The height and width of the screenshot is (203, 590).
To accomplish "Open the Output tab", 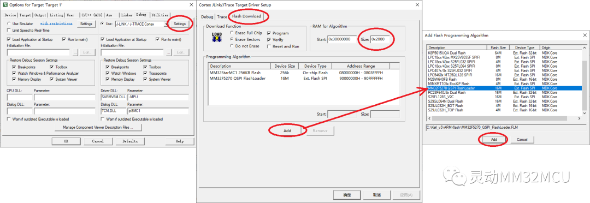I will click(x=40, y=15).
